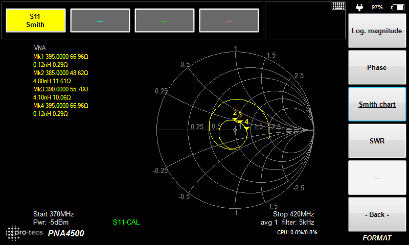Click the pro-tecs logo icon

(x=25, y=233)
